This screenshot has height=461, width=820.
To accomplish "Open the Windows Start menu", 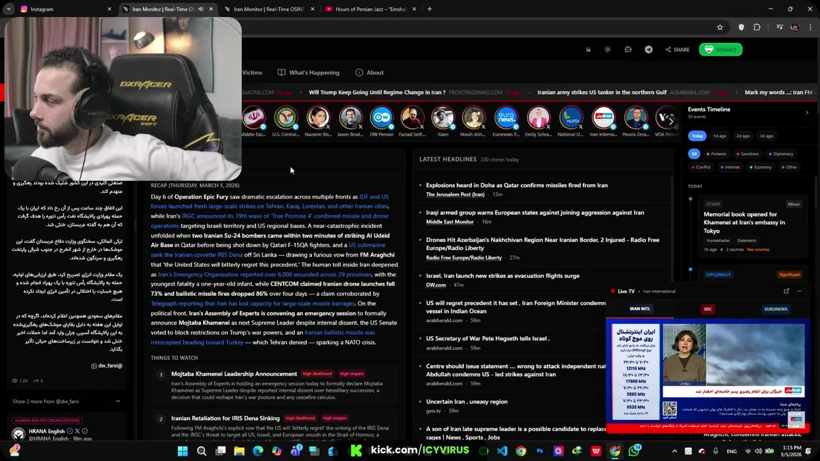I will [183, 451].
